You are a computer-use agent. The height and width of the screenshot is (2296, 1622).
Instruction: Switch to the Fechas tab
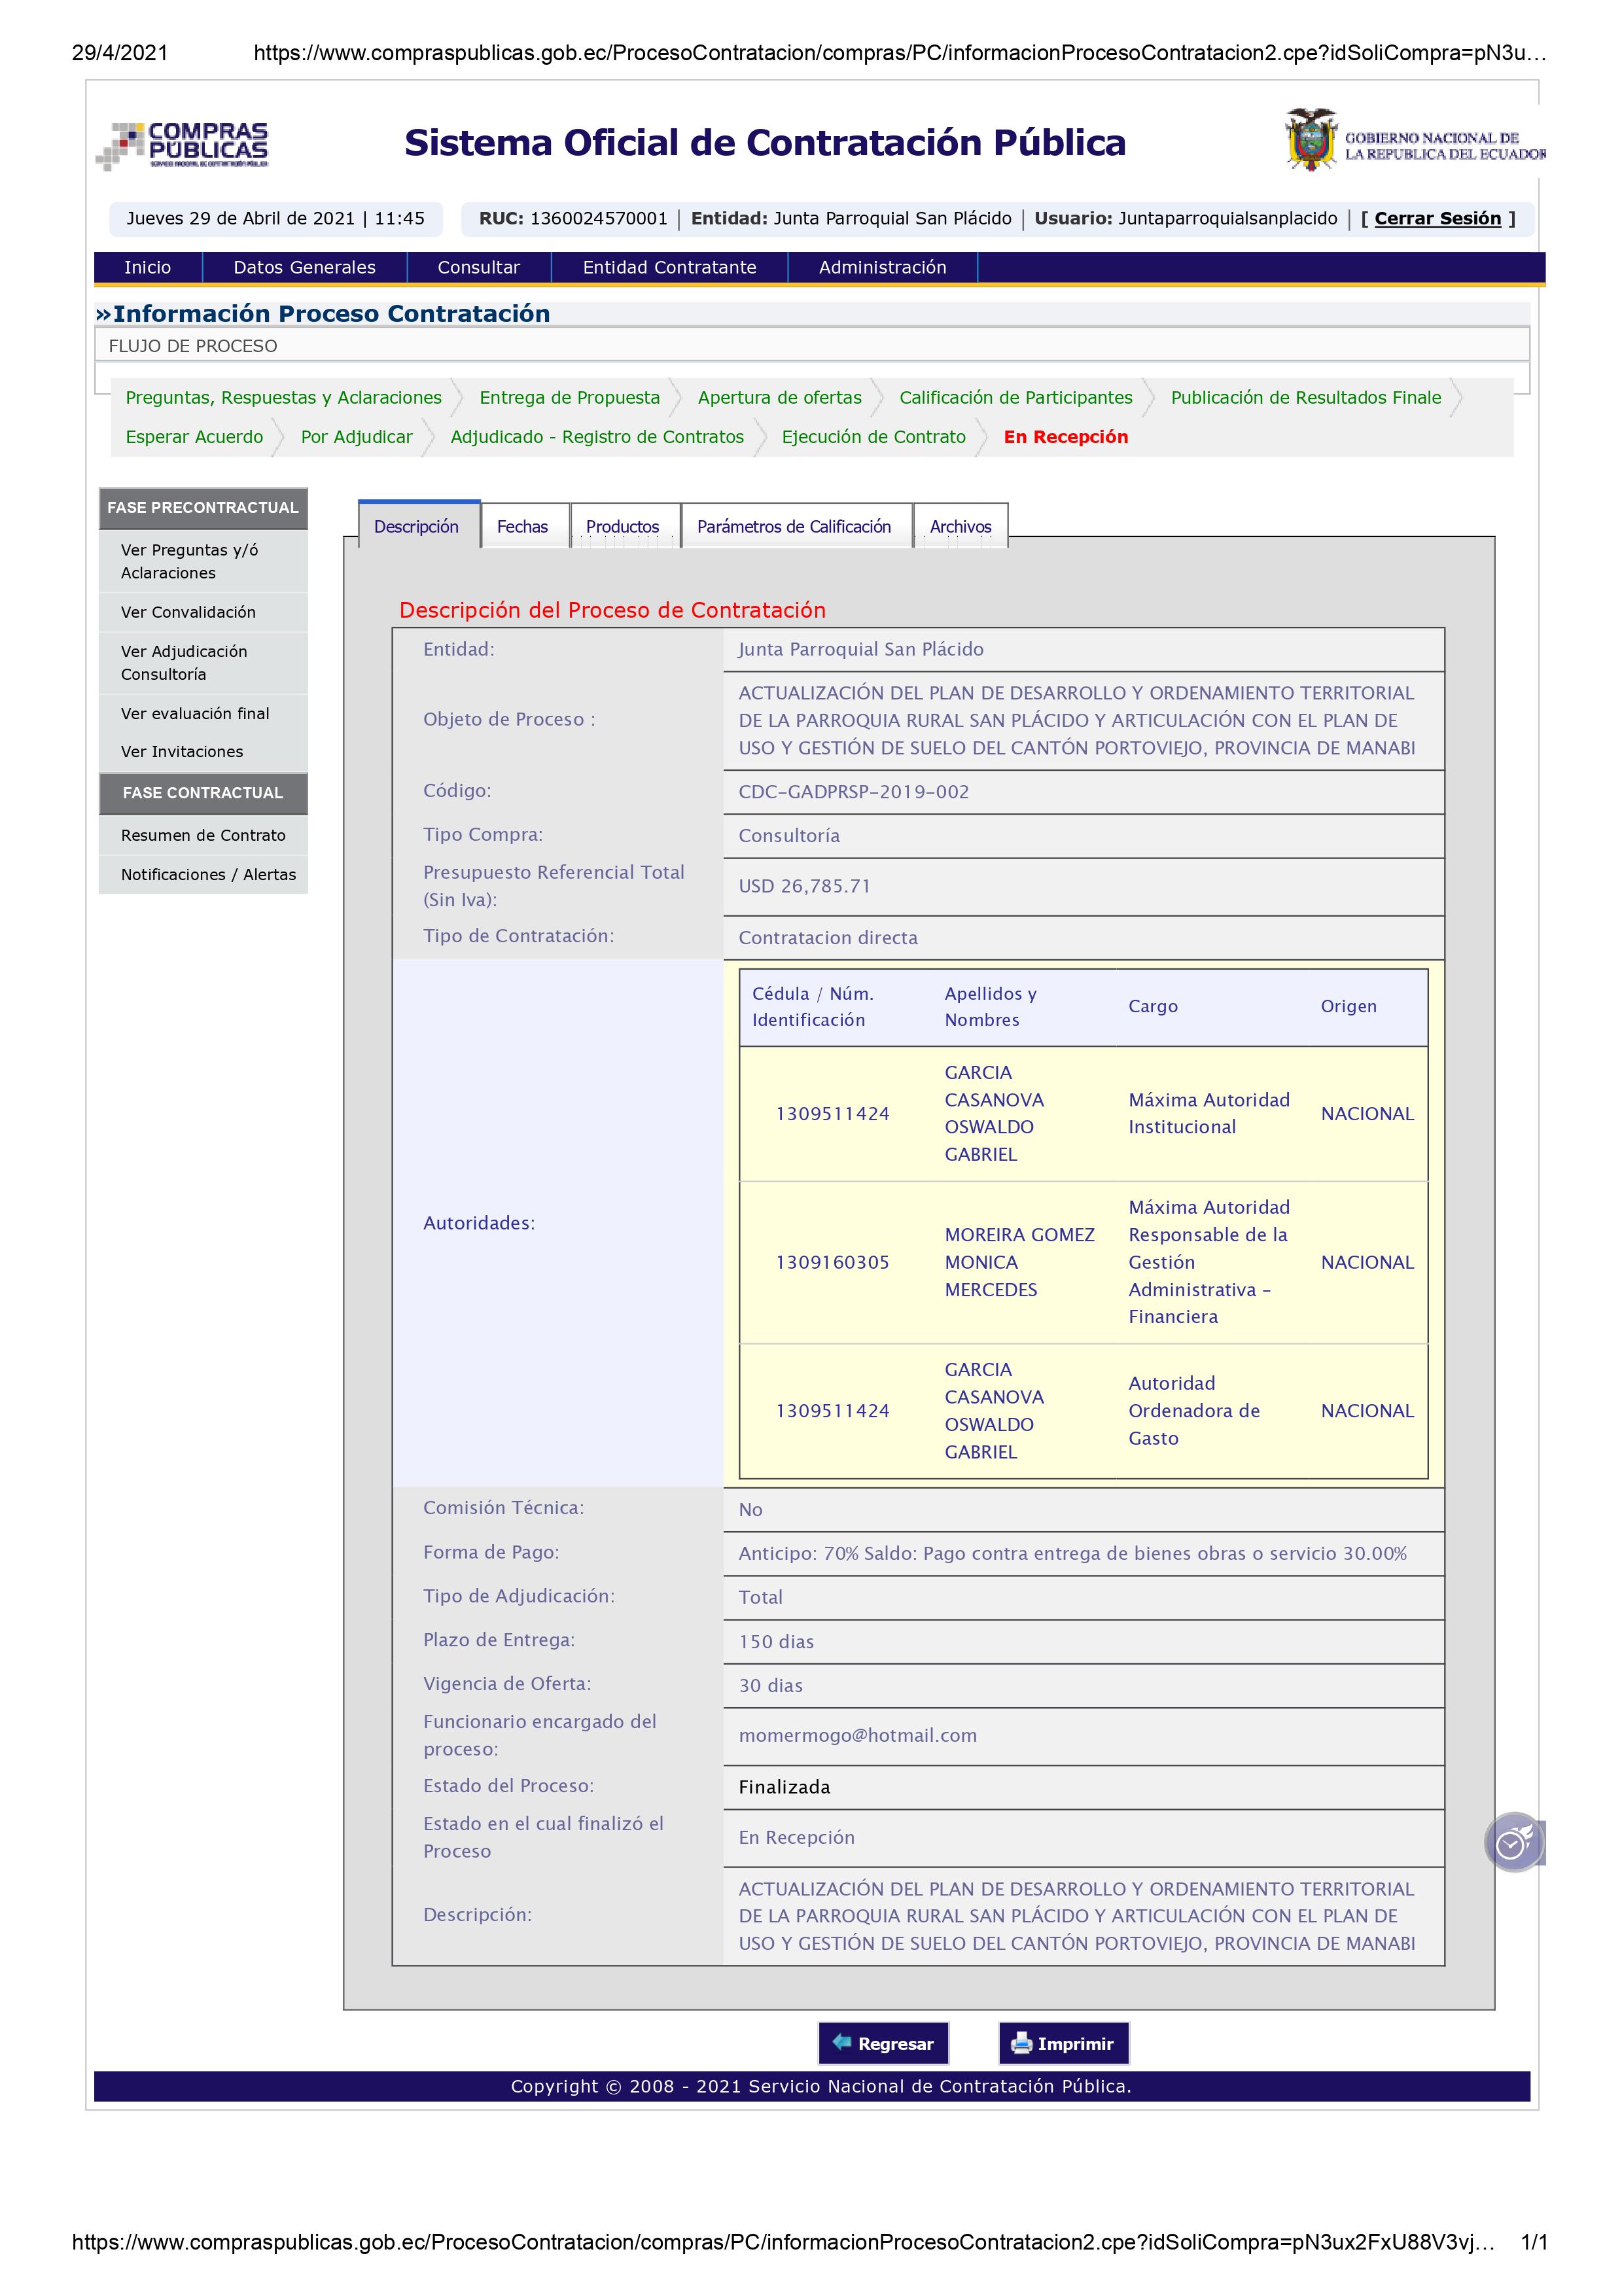tap(522, 526)
